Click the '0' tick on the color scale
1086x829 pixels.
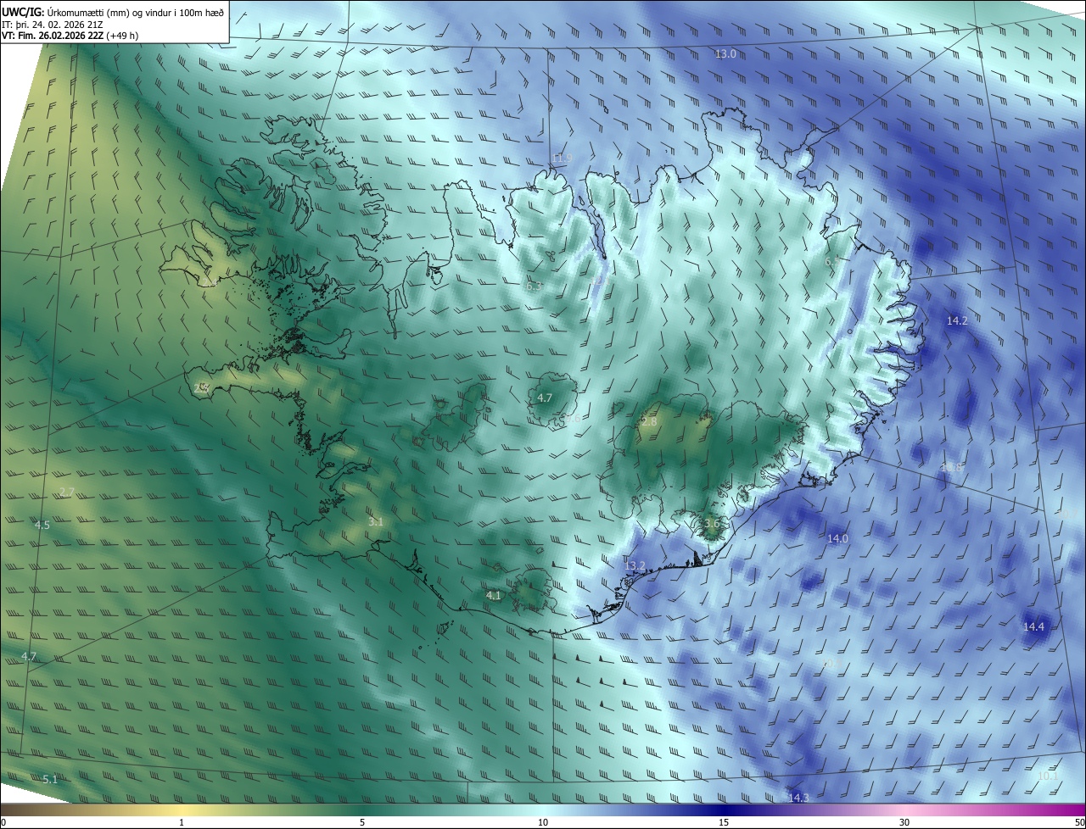pos(3,822)
